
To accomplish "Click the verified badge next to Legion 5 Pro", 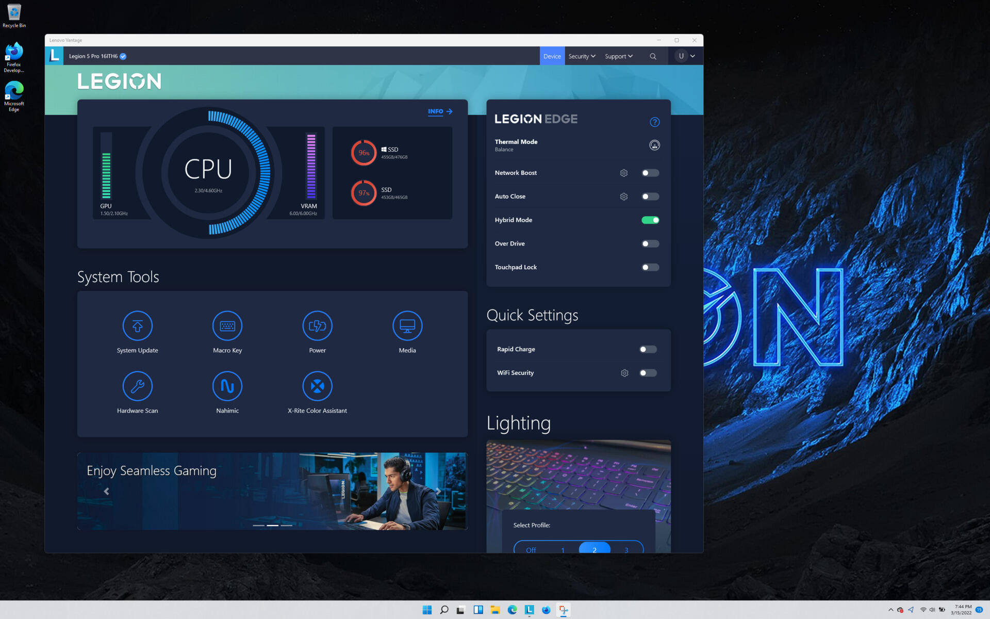I will tap(123, 56).
